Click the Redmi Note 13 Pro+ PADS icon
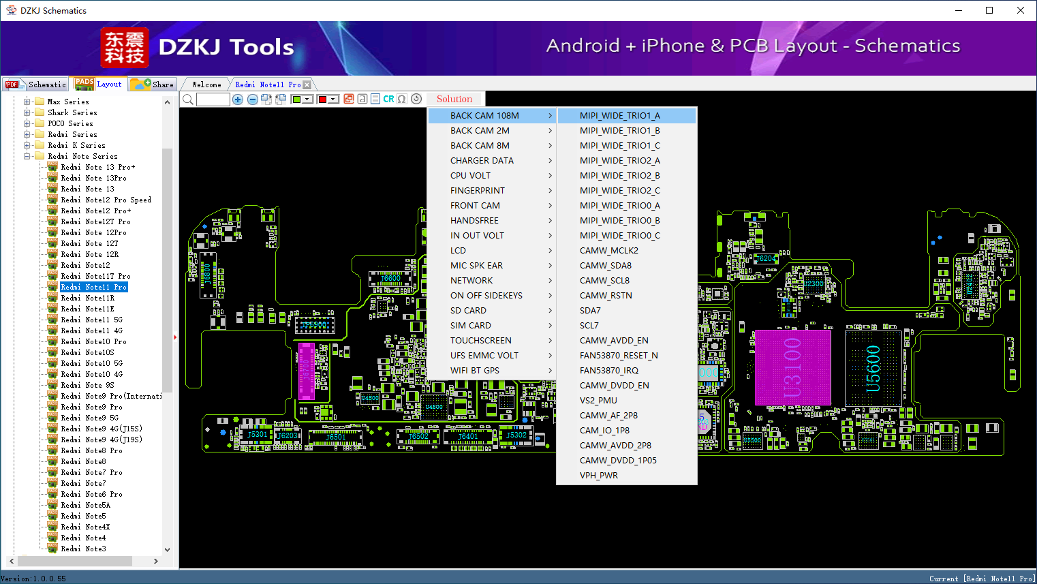 (52, 167)
